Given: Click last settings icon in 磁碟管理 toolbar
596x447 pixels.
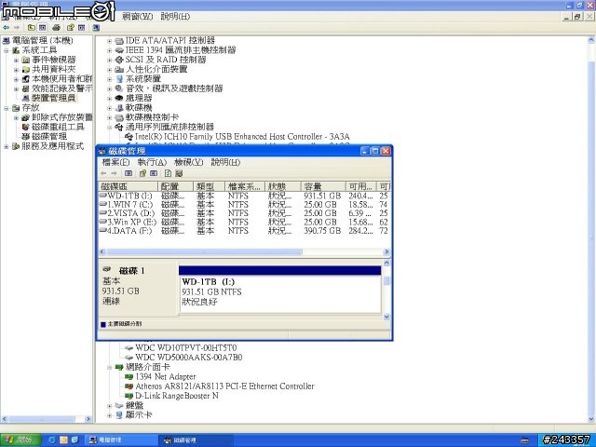Looking at the screenshot, I should point(179,173).
